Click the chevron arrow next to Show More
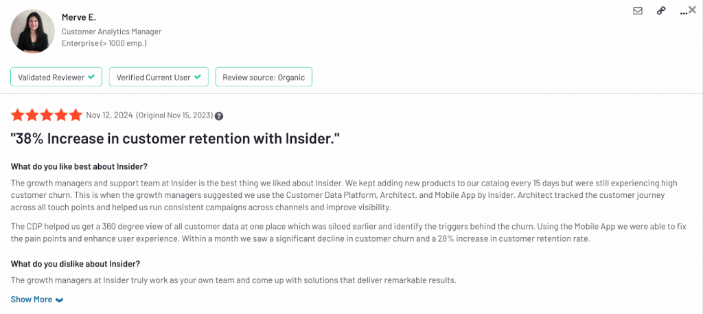Image resolution: width=703 pixels, height=314 pixels. pos(59,300)
